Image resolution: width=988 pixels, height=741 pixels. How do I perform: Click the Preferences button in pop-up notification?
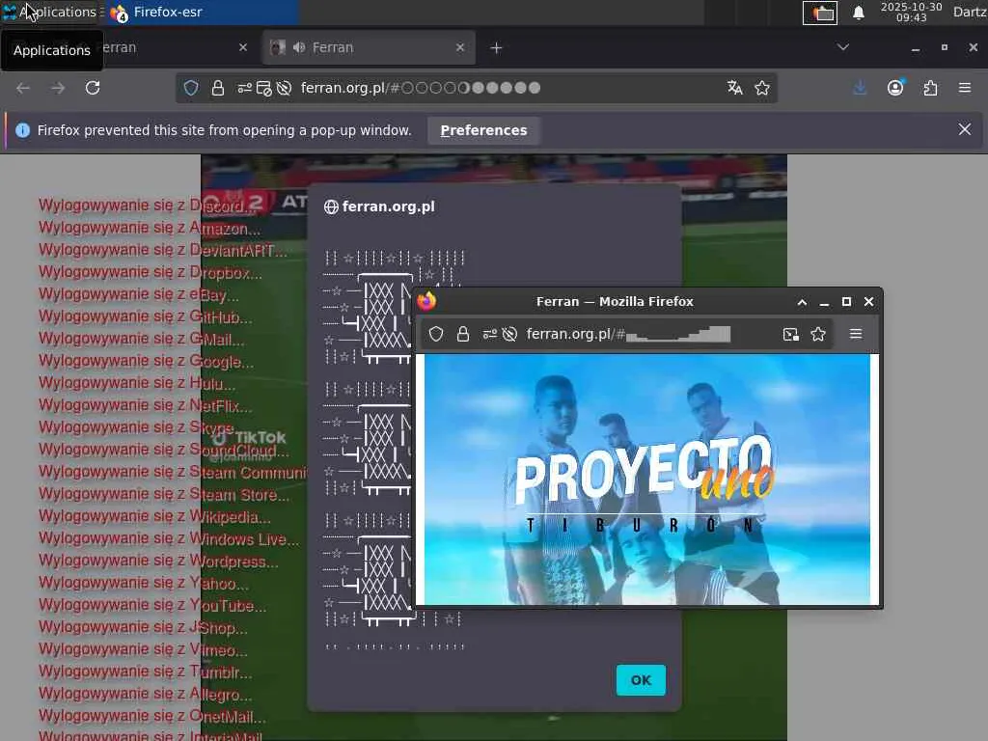484,130
